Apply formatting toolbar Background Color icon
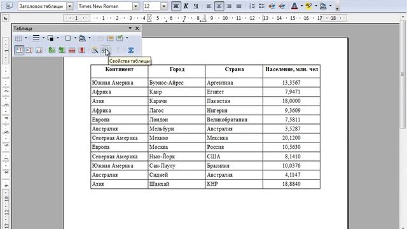Screen dimensions: 407x229 323,6
